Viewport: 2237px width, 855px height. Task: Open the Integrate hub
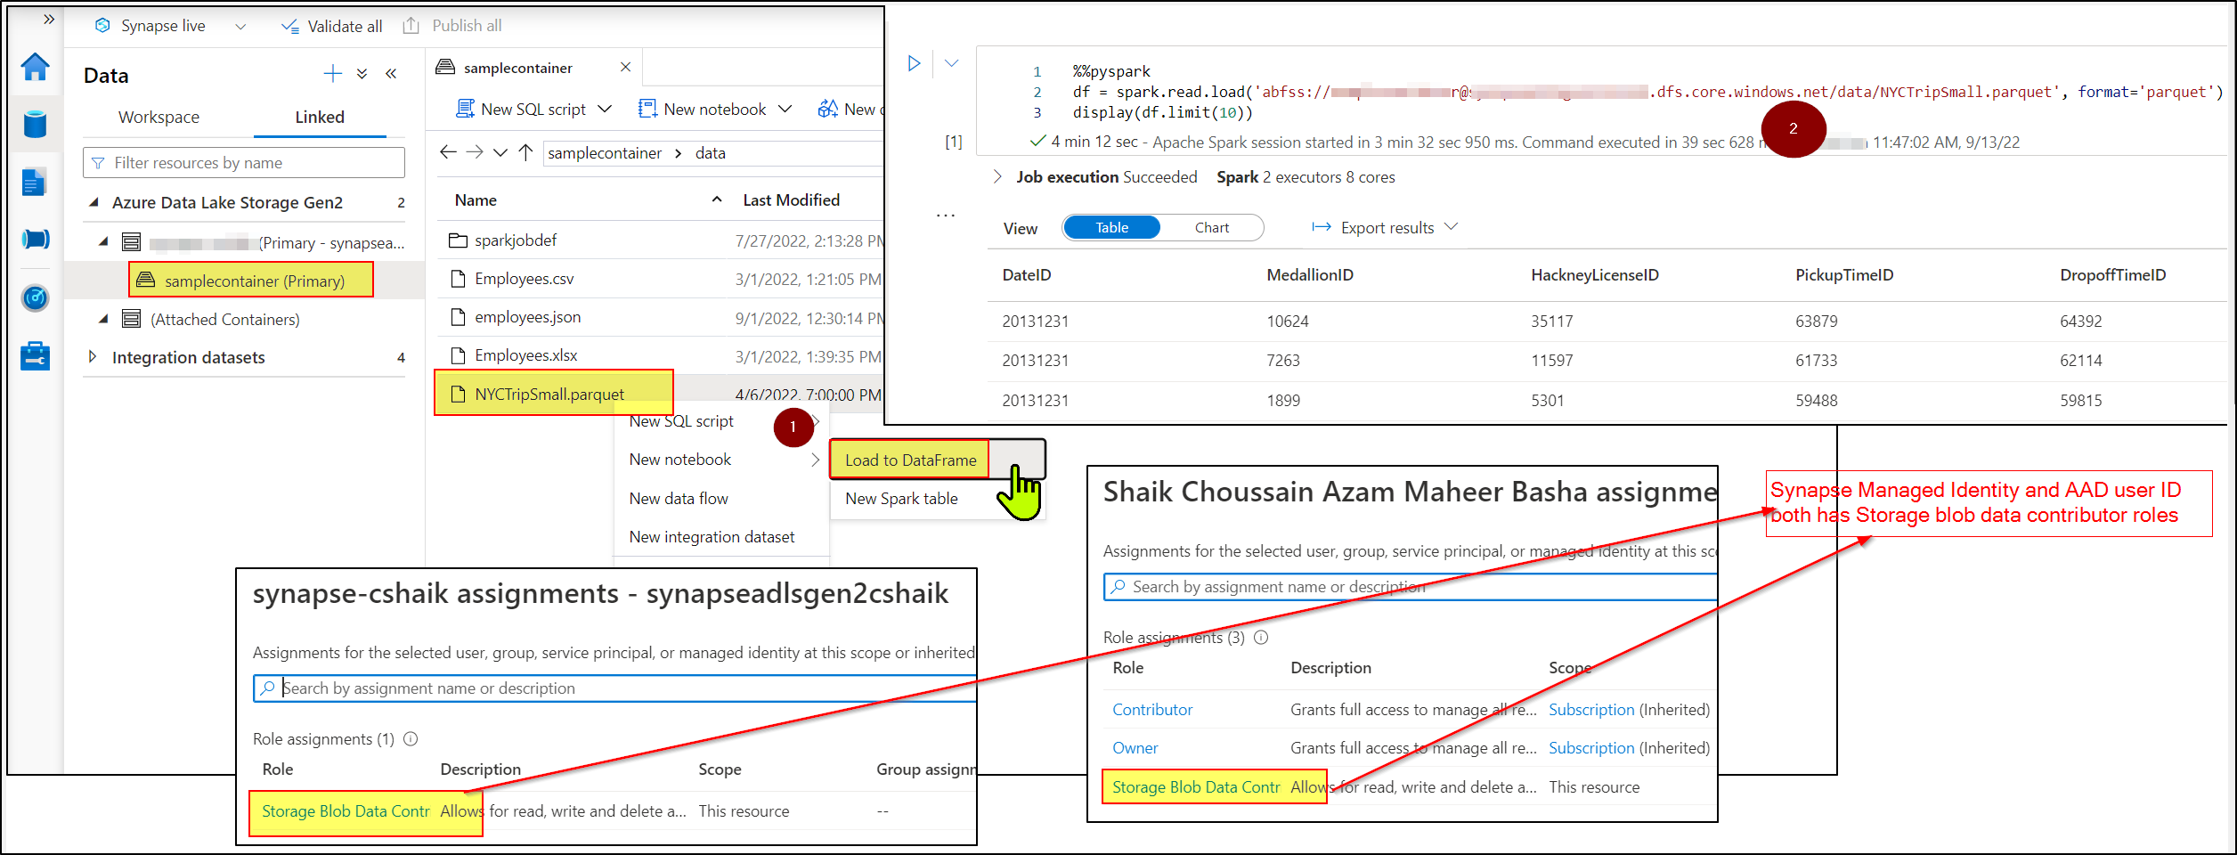click(35, 239)
